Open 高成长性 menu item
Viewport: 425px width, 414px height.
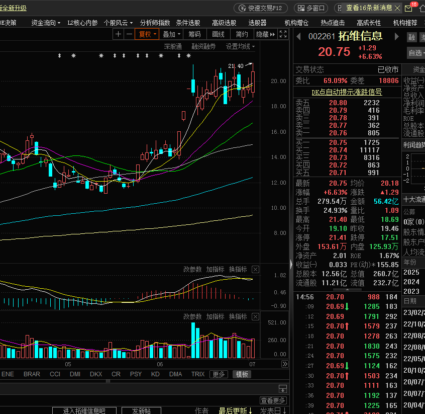[x=369, y=23]
